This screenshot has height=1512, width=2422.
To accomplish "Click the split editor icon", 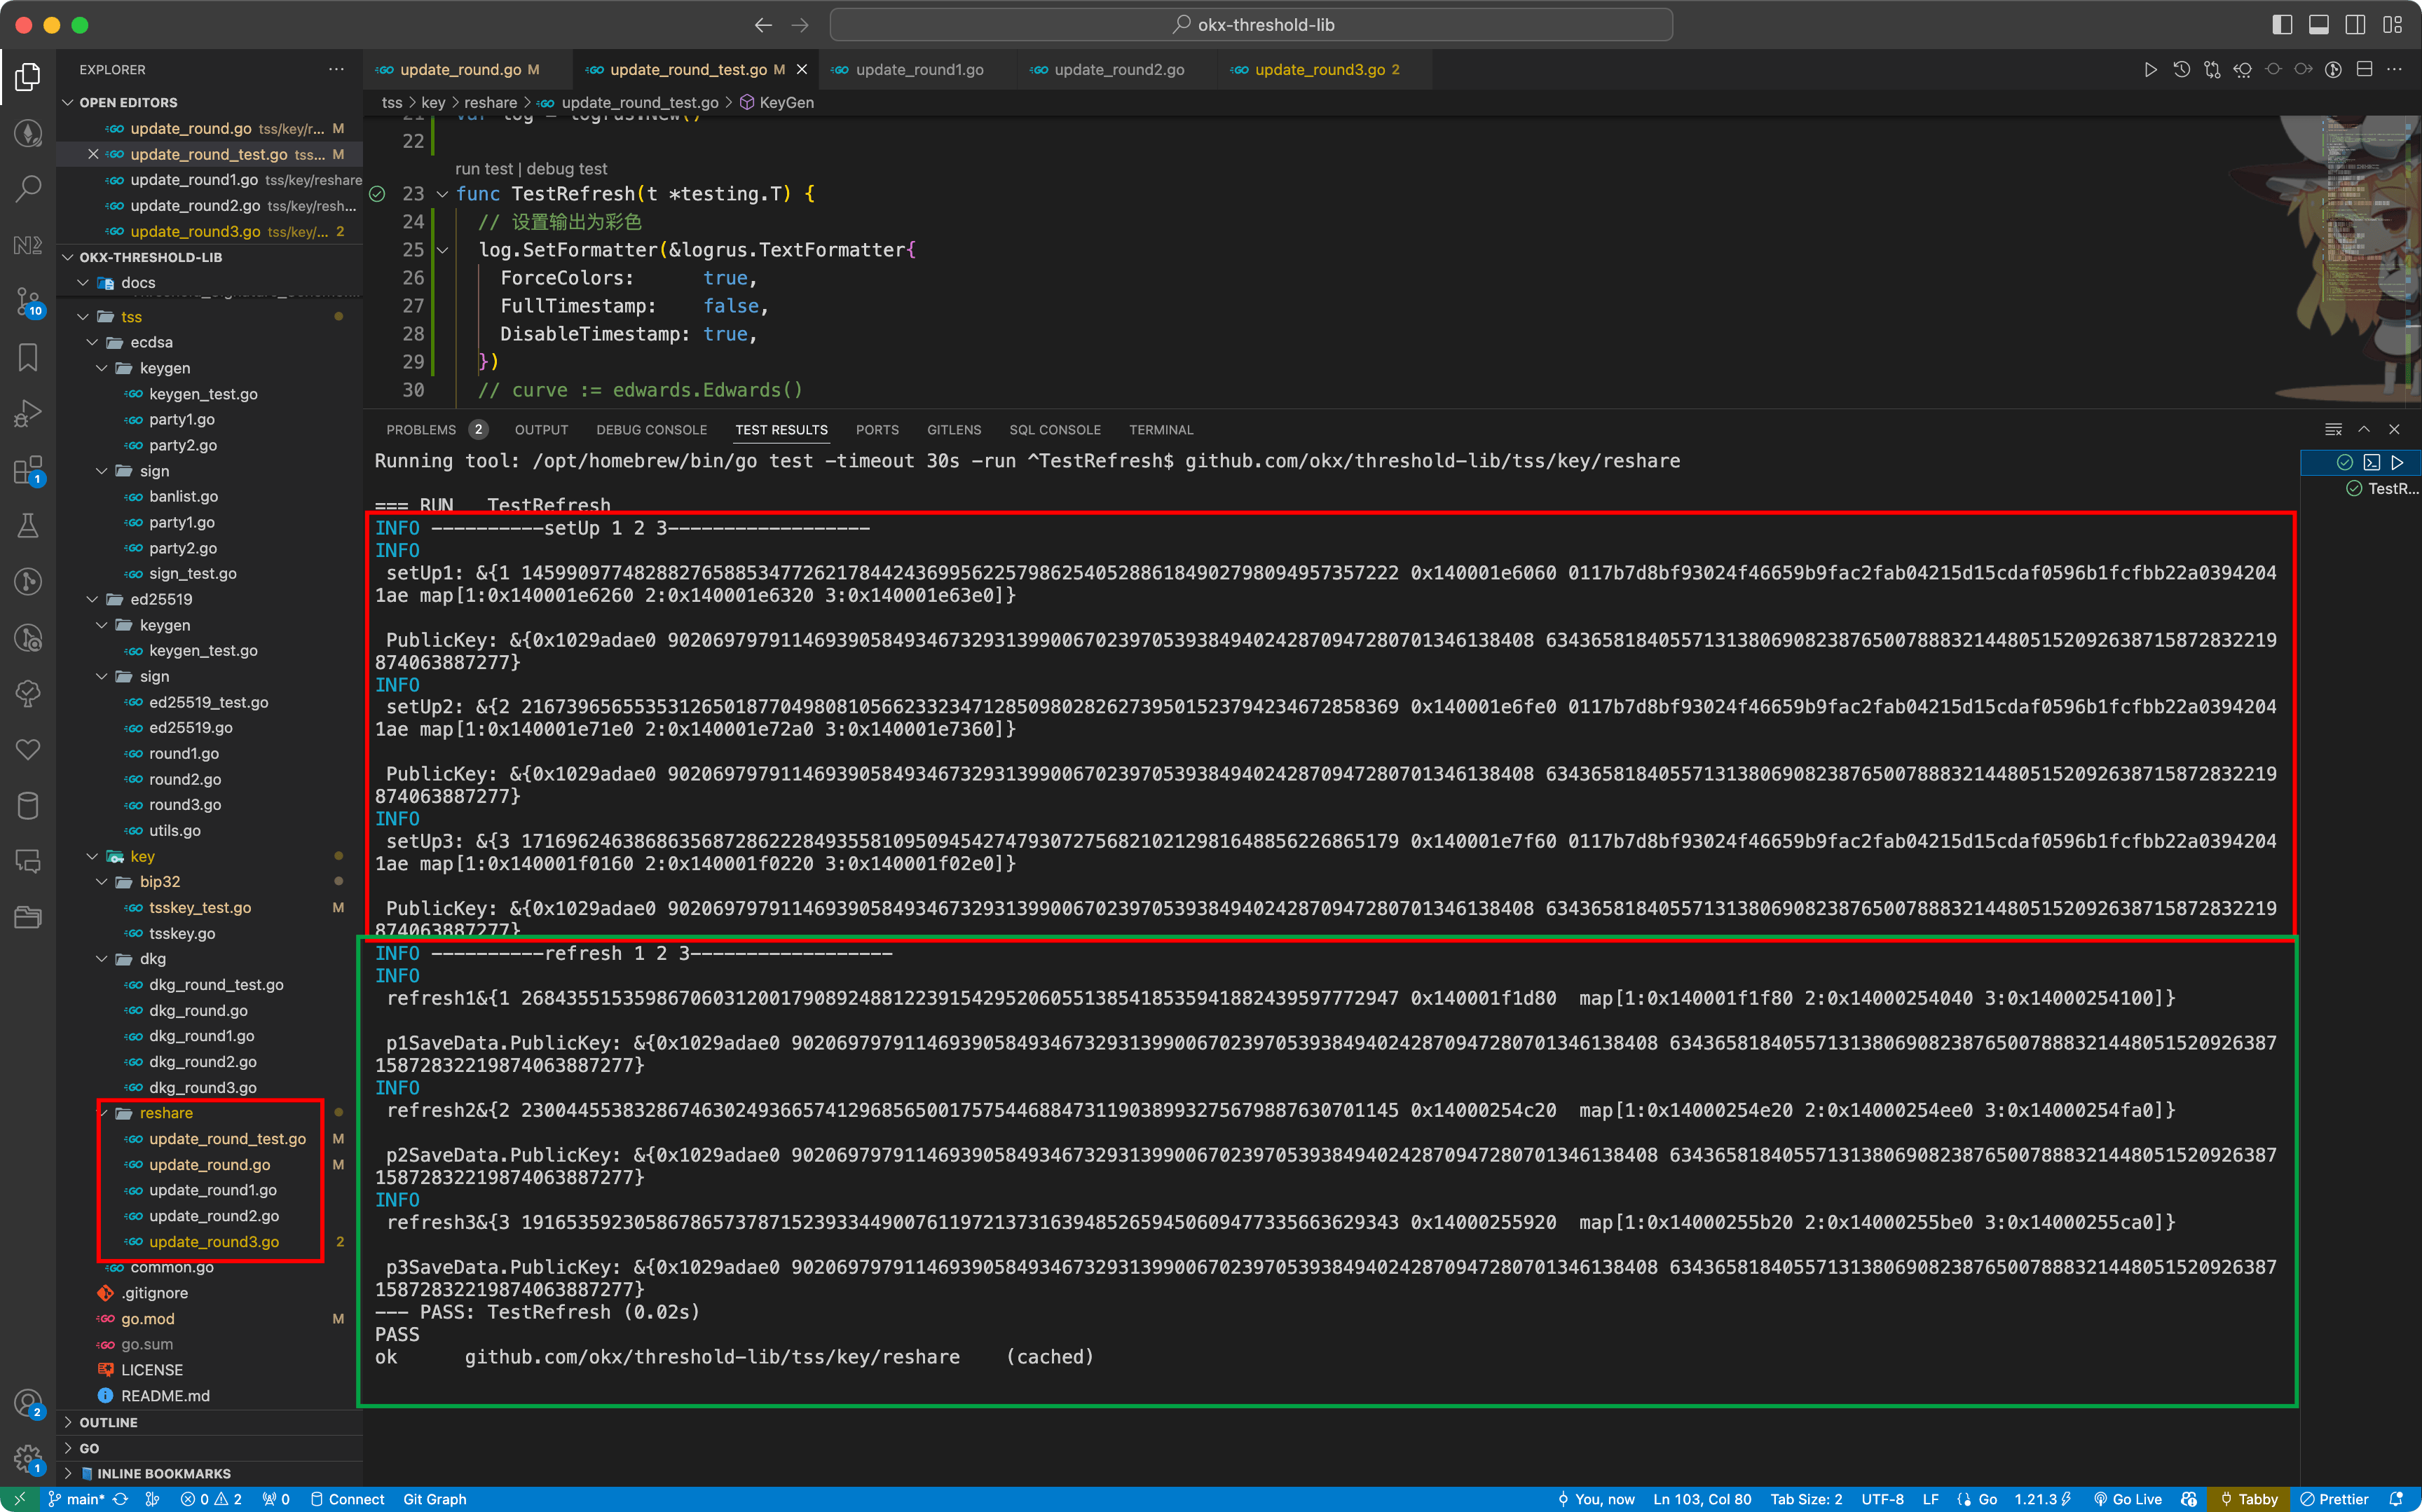I will (x=2364, y=69).
